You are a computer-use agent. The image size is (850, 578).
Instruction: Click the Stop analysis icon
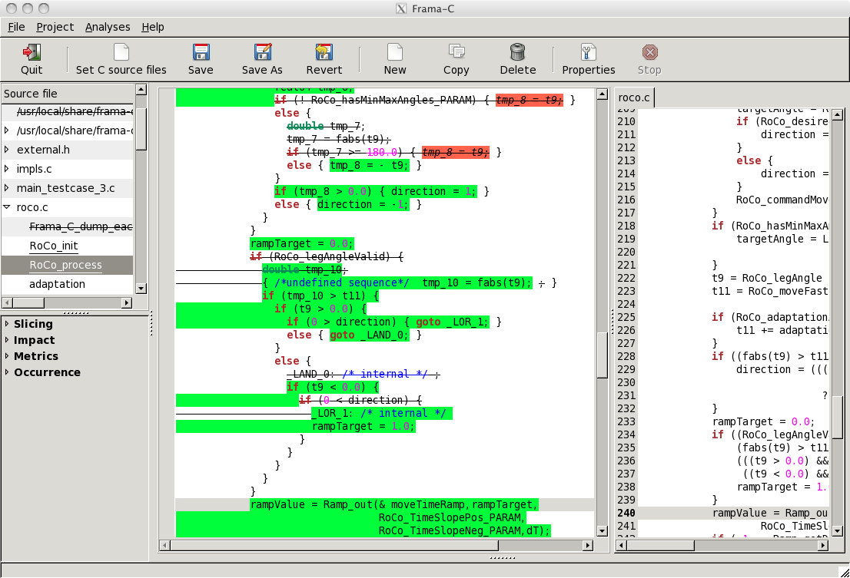pos(649,52)
